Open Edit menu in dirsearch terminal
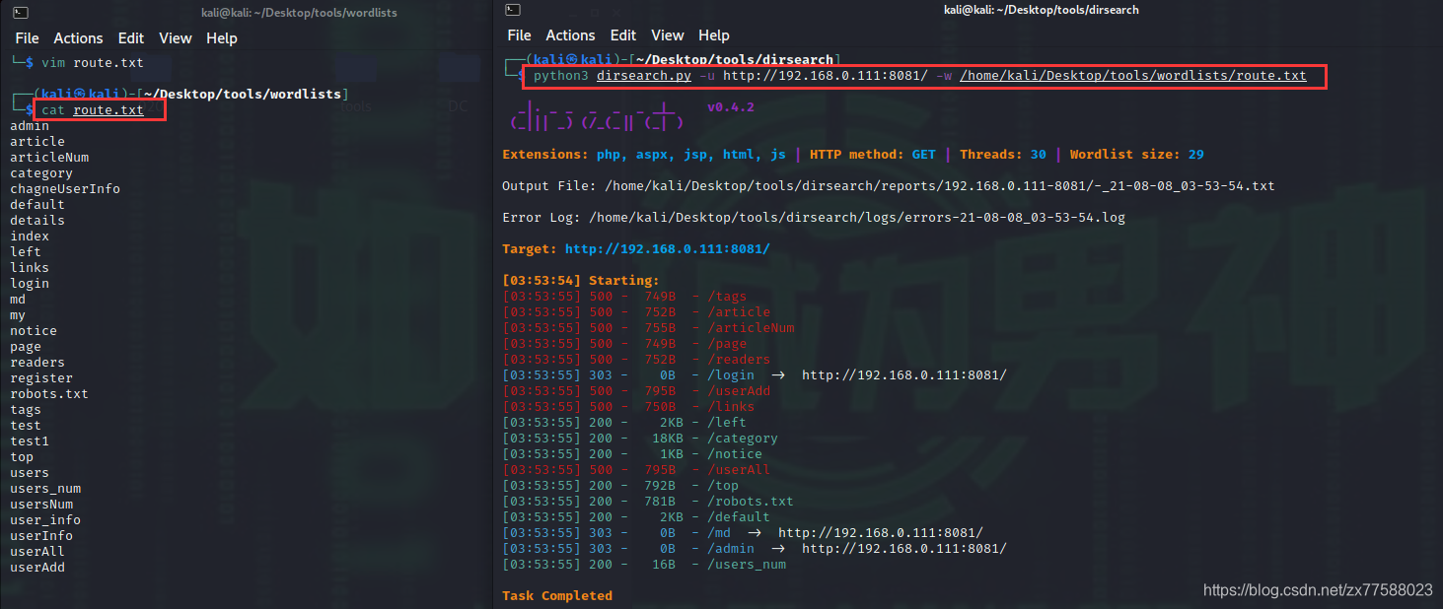 point(623,35)
